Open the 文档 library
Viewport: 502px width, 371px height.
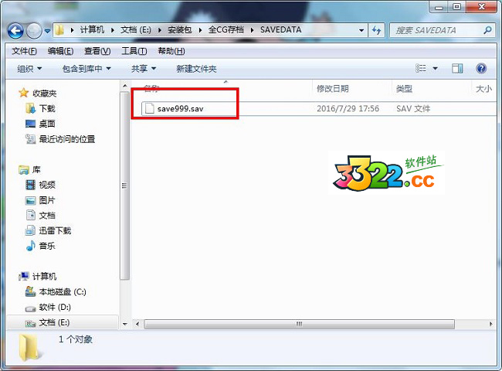point(47,216)
